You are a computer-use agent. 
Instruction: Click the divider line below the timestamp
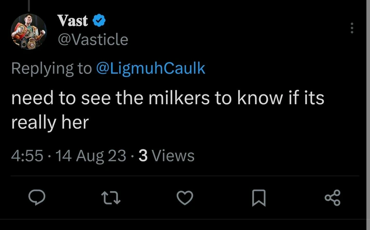[x=185, y=176]
